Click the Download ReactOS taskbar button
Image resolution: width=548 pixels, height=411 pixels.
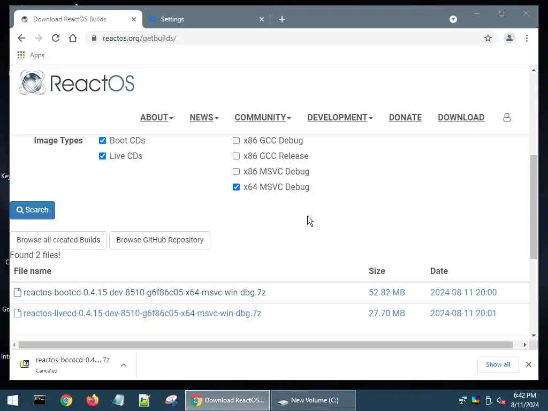click(x=227, y=400)
